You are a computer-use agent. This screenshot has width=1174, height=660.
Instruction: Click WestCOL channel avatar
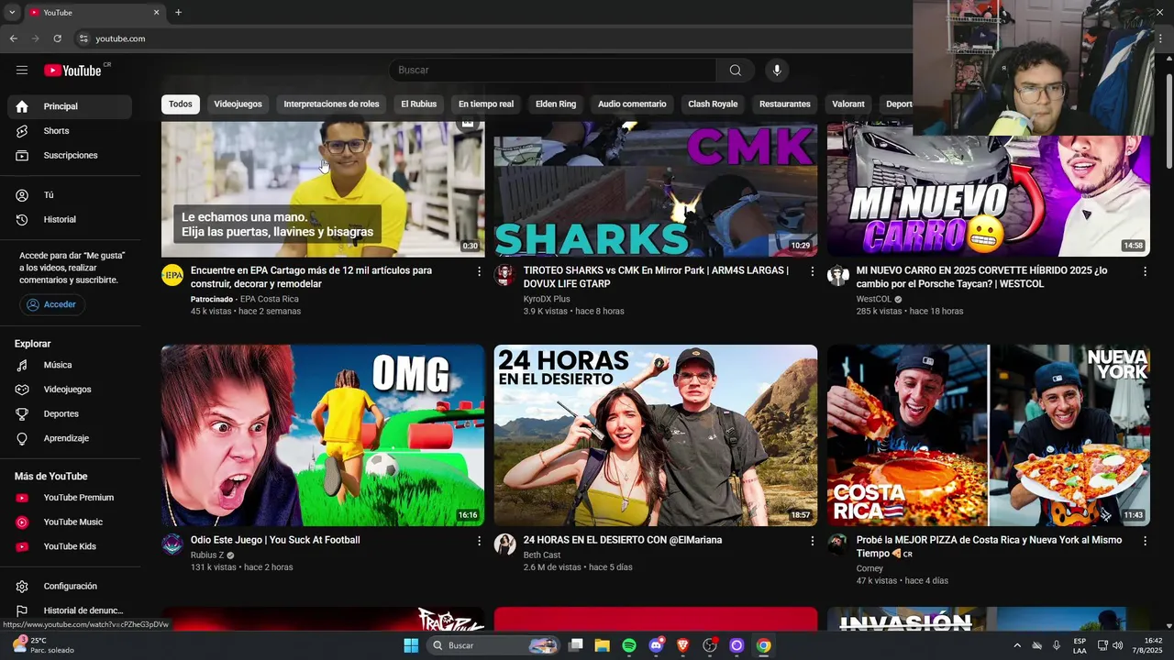(838, 275)
